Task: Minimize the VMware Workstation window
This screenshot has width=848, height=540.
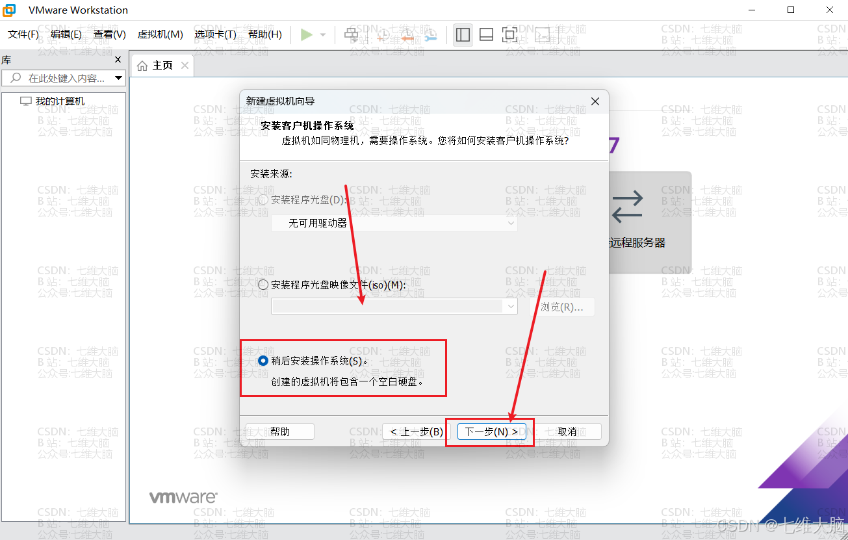Action: point(752,10)
